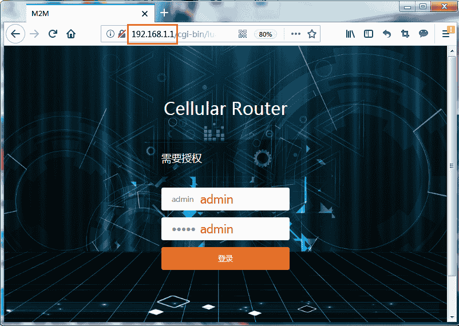
Task: Click the QR code icon in address bar
Action: (243, 34)
